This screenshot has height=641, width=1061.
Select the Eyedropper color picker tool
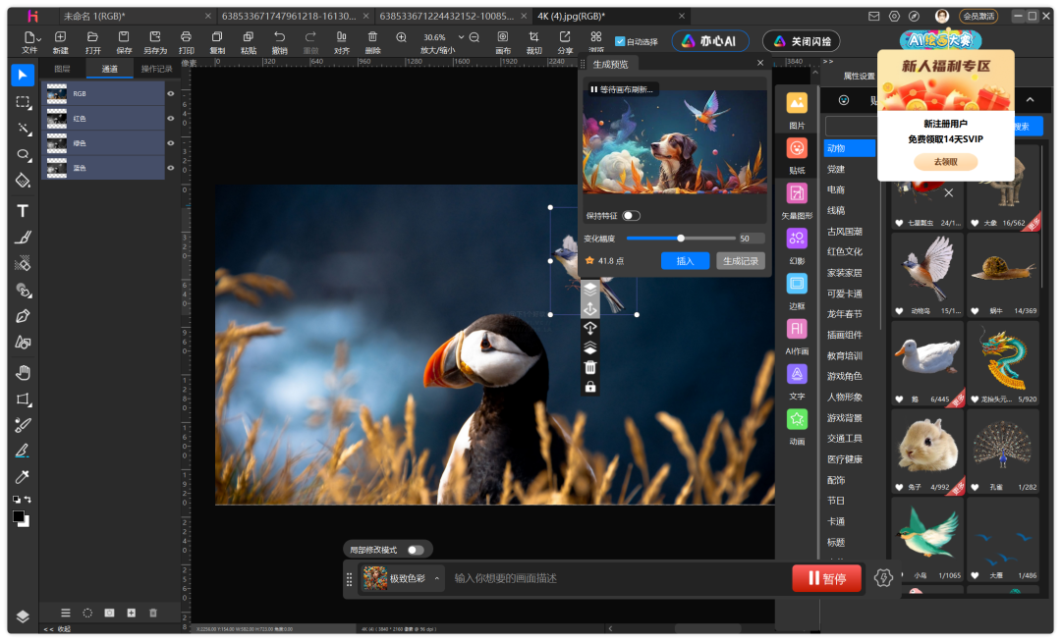[x=23, y=477]
